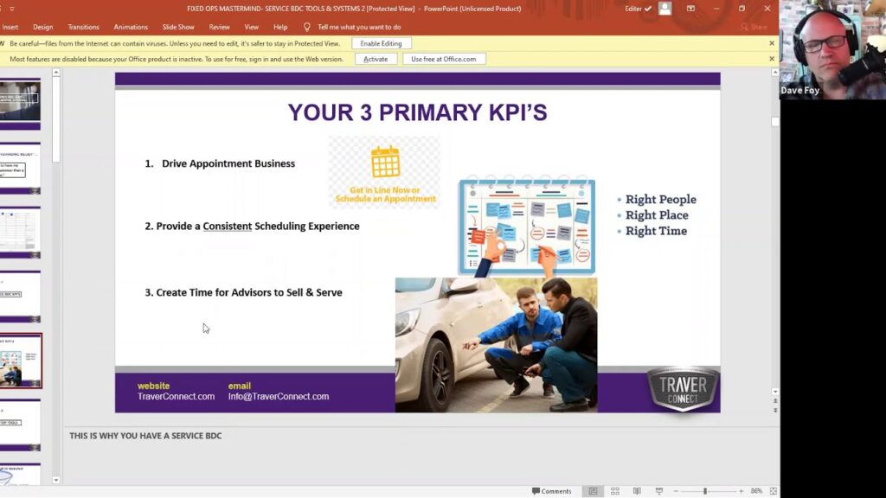Start Slide Show from status bar icon
The width and height of the screenshot is (886, 498).
[x=658, y=491]
